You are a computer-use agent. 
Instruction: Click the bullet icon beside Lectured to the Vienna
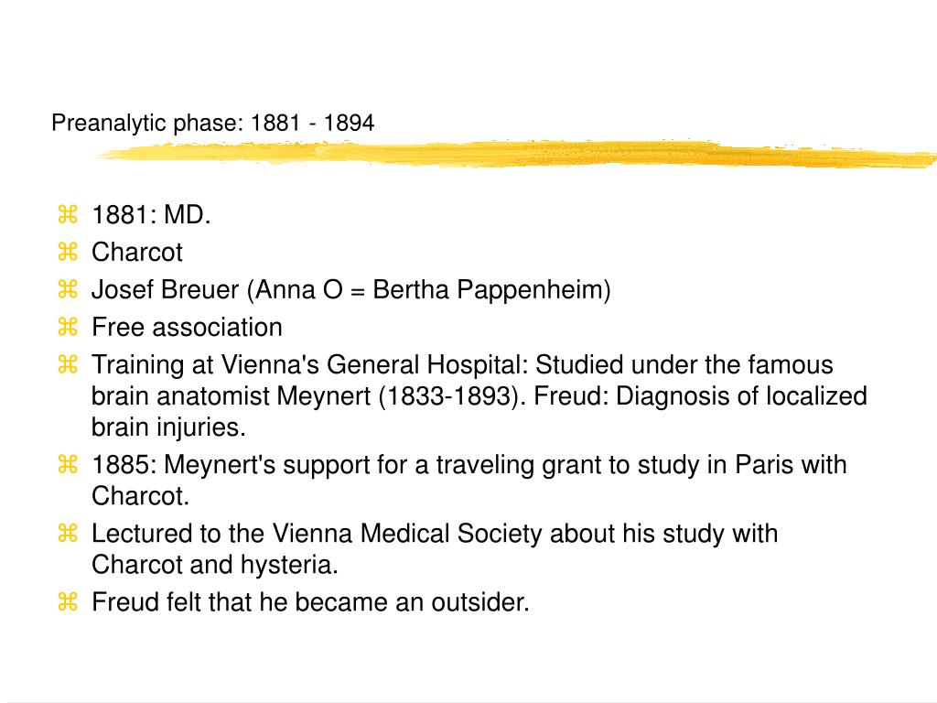pyautogui.click(x=68, y=533)
